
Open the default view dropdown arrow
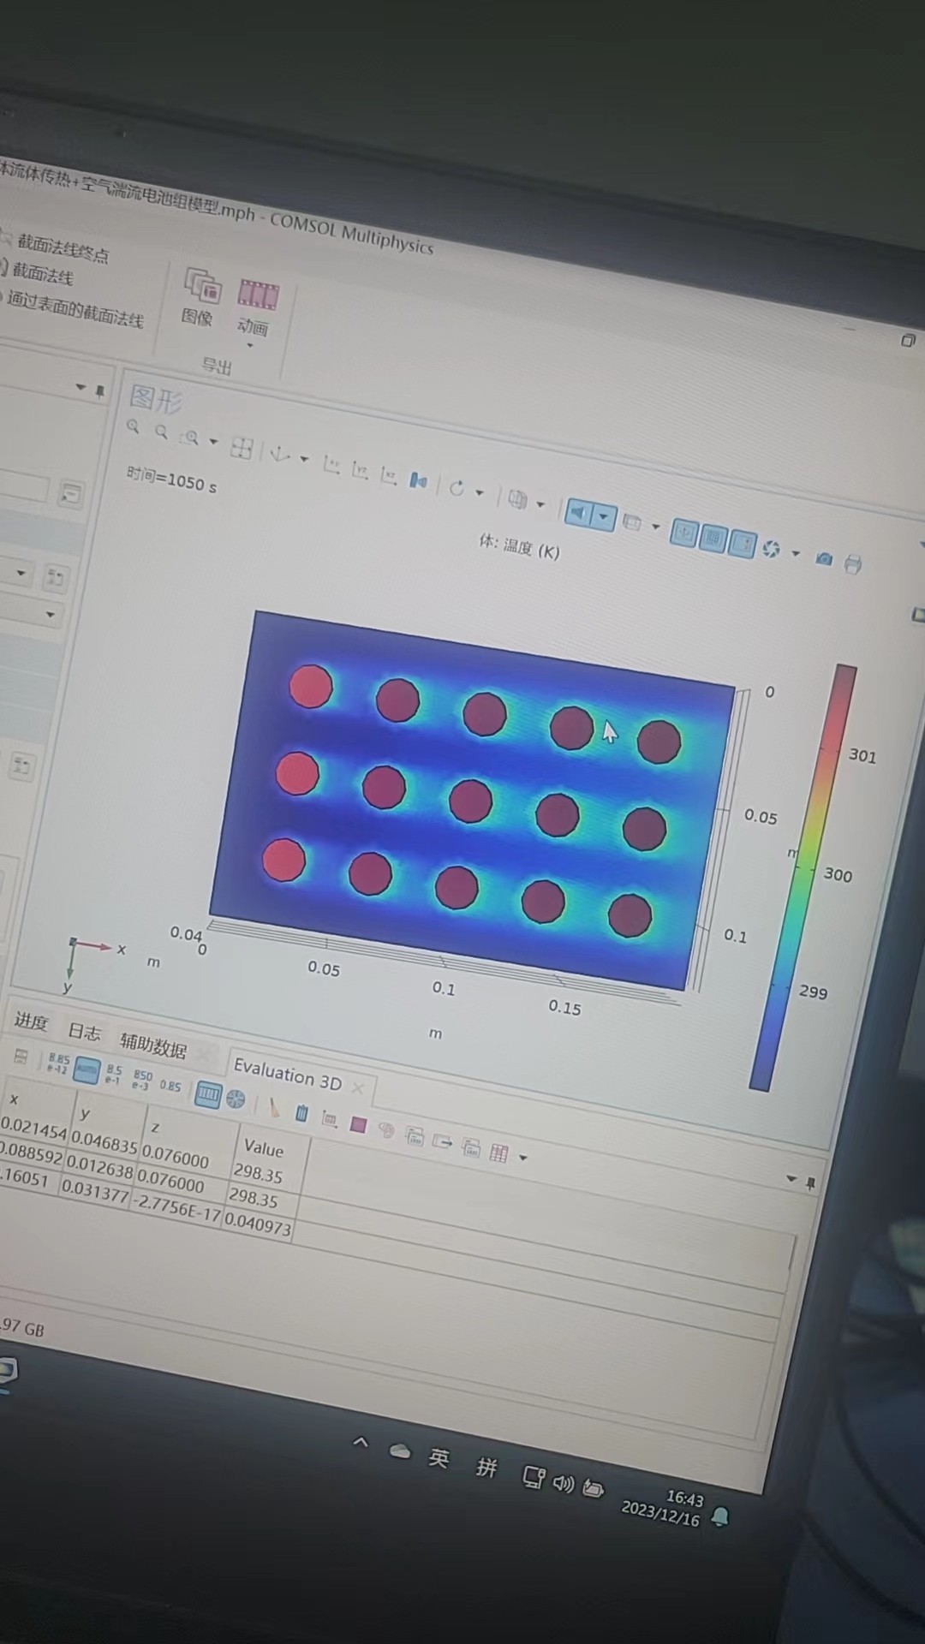click(x=304, y=459)
